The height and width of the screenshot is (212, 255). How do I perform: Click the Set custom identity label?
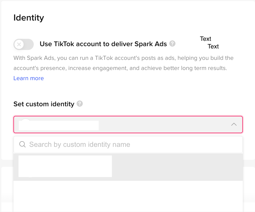pos(44,104)
